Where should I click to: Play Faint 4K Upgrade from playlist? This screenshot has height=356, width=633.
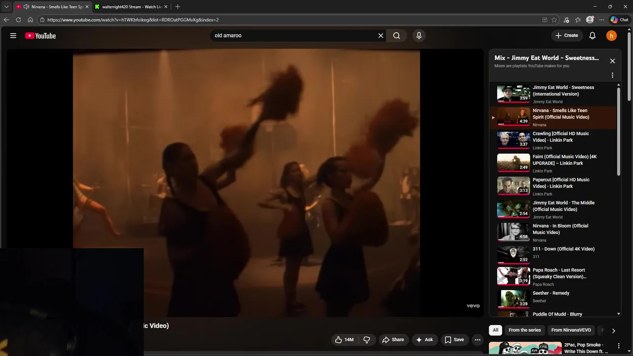click(x=553, y=164)
